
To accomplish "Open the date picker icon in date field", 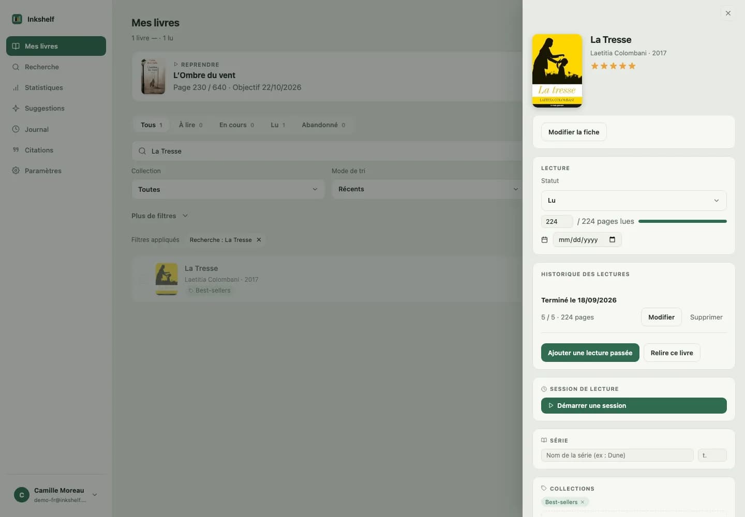I will (612, 239).
